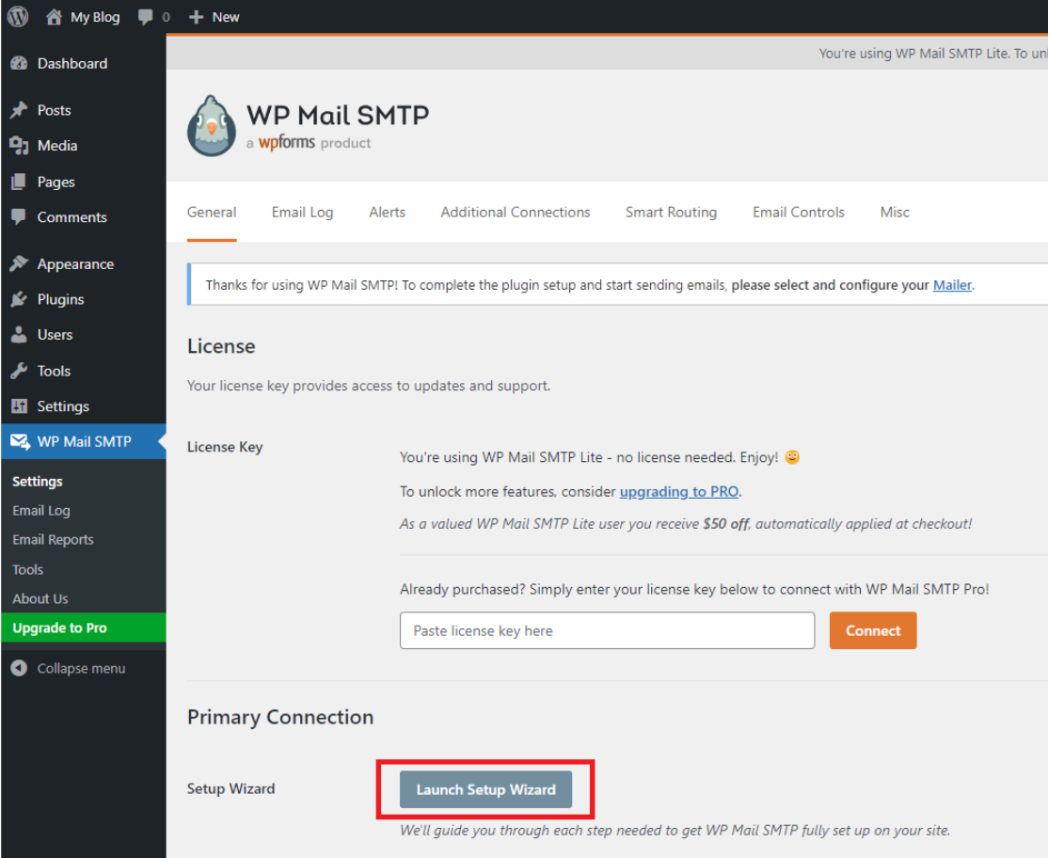
Task: Click the Plugins plug icon
Action: click(x=20, y=299)
